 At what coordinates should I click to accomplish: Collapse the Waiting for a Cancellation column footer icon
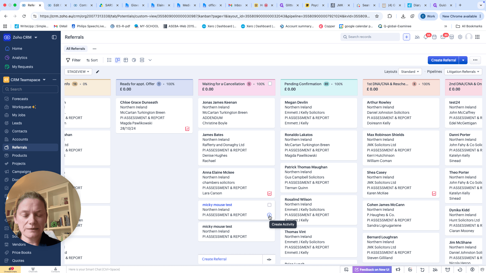click(x=269, y=259)
